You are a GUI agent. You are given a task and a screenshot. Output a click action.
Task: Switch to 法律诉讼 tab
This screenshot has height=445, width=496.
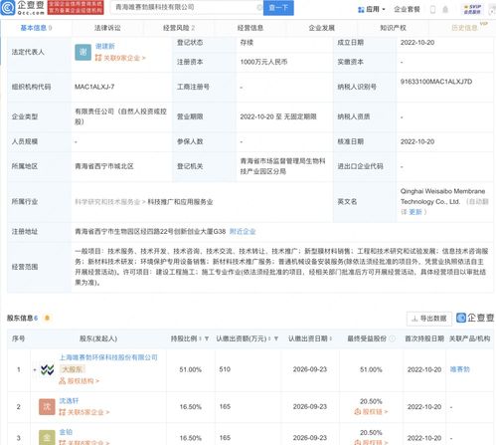click(x=107, y=28)
